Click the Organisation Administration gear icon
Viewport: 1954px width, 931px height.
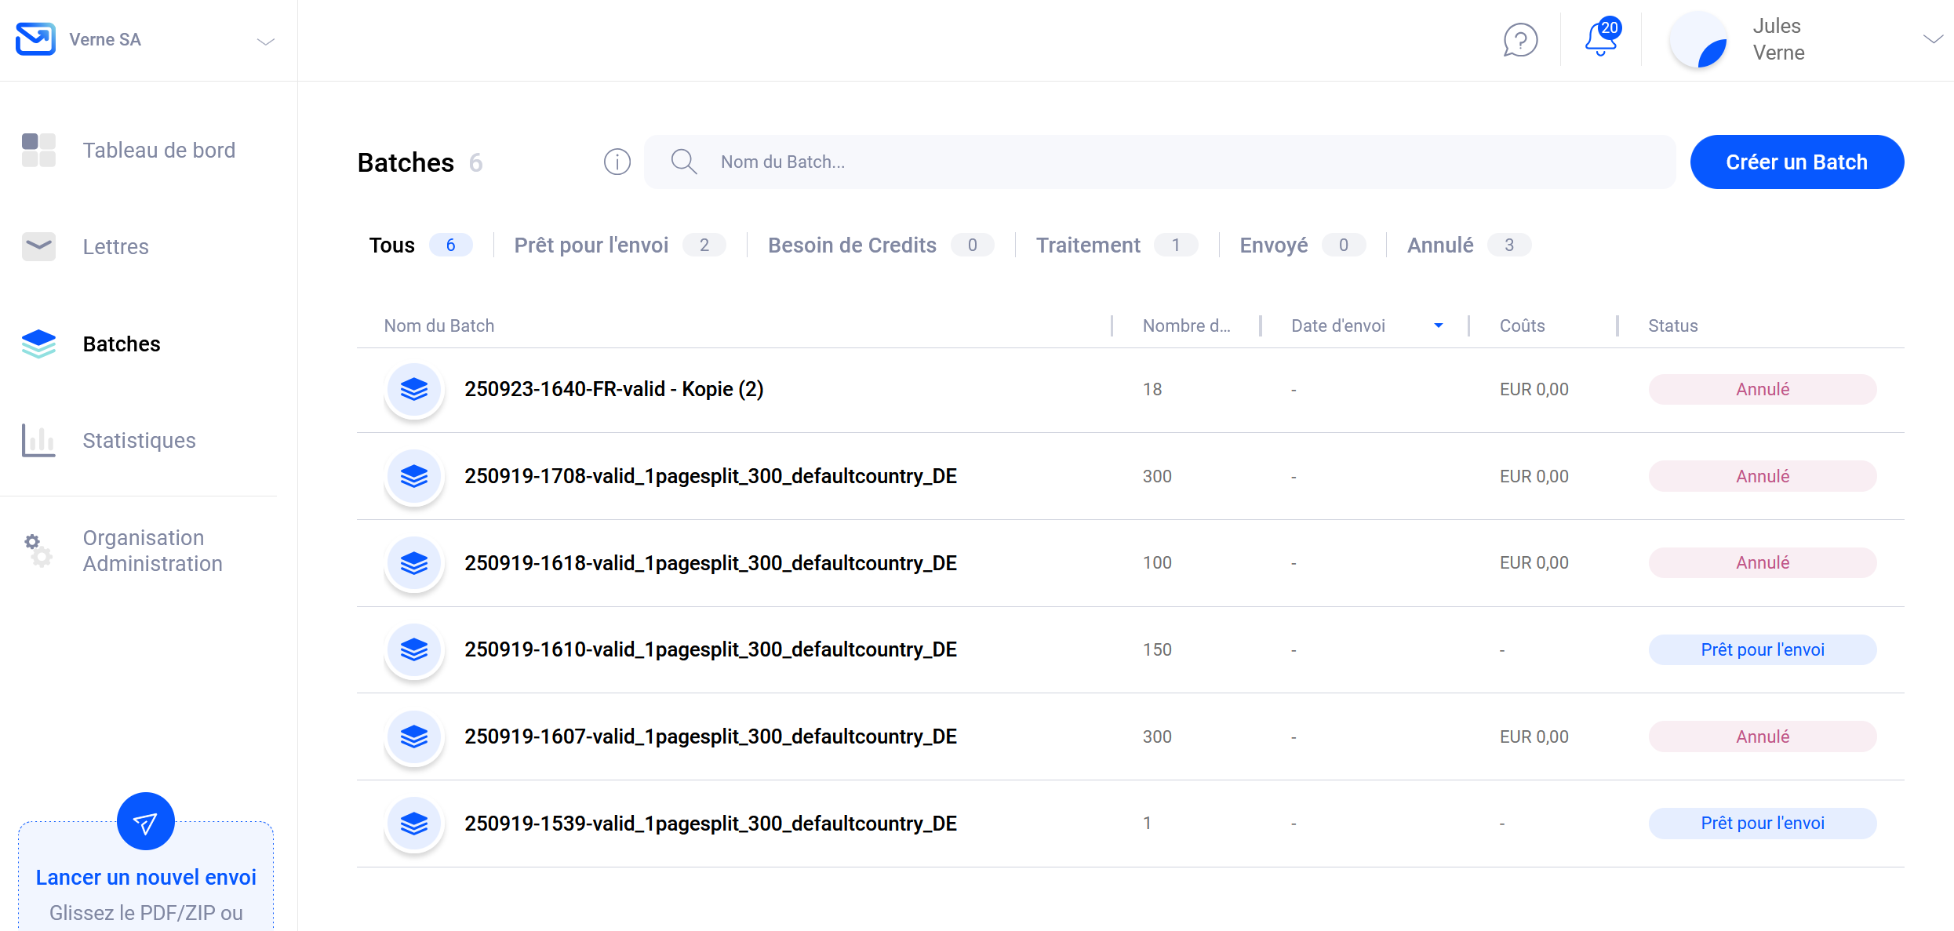pos(38,550)
